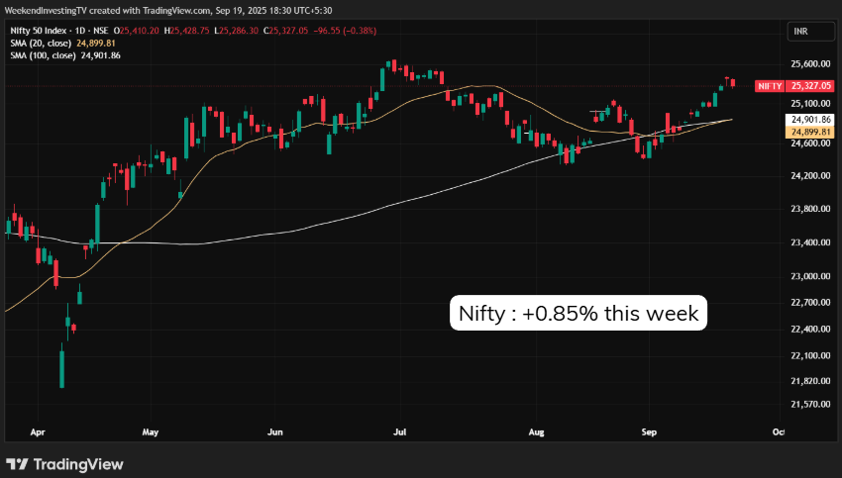842x478 pixels.
Task: Click the 'Nifty : +0.85% this week' label
Action: click(x=579, y=313)
